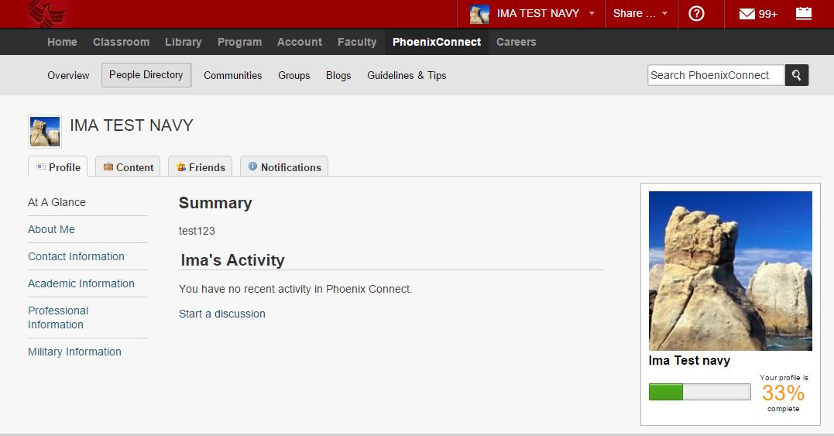
Task: Click the Summary heading
Action: (x=215, y=203)
